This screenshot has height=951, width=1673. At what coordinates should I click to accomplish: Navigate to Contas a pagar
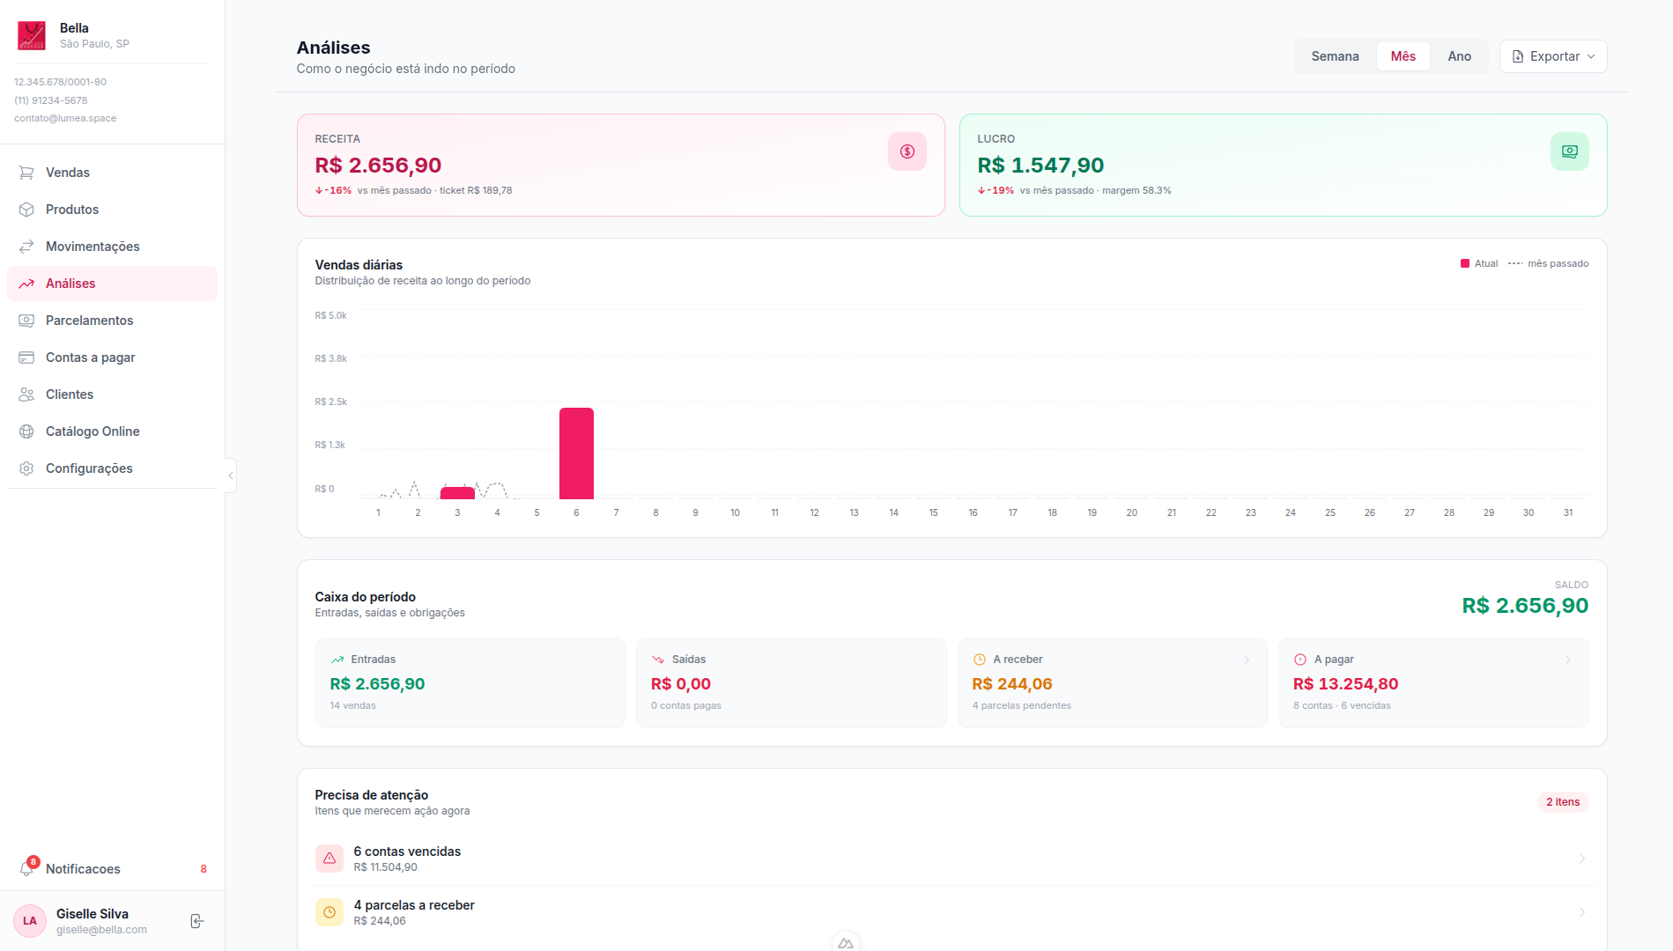[112, 358]
